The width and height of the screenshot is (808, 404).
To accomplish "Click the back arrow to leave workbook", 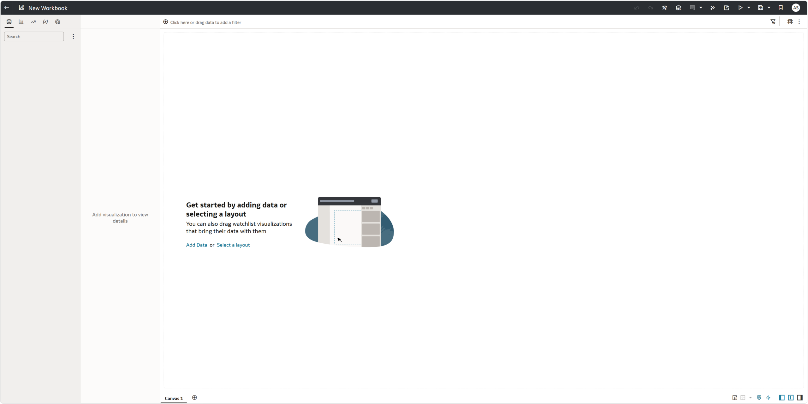I will point(7,8).
